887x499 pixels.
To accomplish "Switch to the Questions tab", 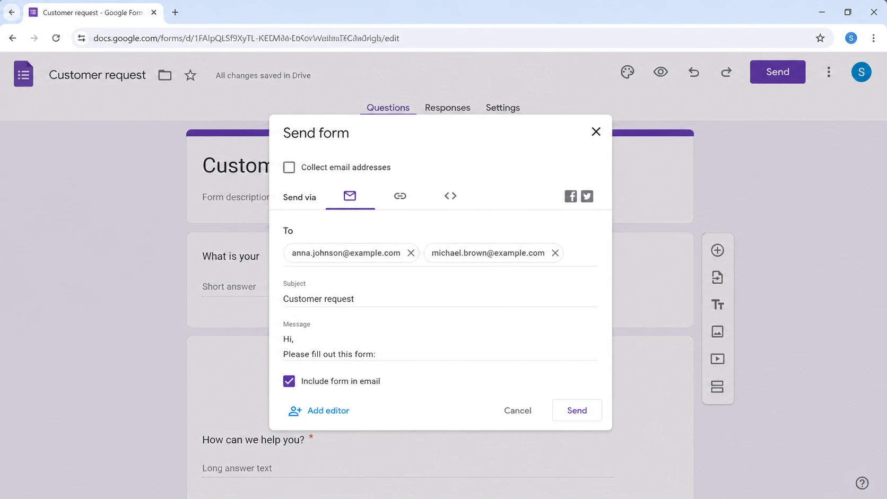I will click(388, 108).
